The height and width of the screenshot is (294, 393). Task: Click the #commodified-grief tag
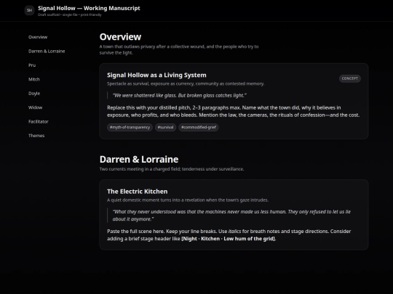[x=199, y=127]
